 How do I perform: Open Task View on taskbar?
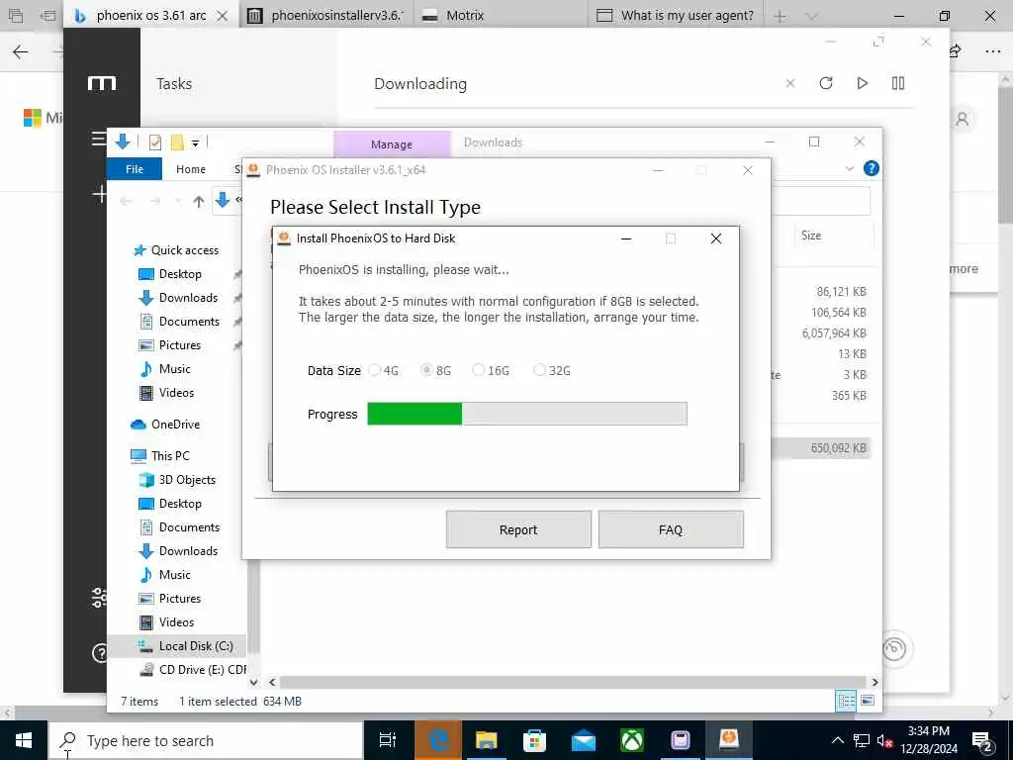tap(387, 740)
